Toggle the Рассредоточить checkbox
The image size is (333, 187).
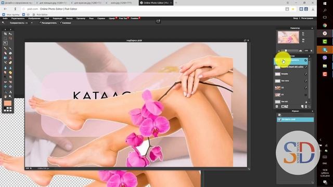tap(40, 23)
